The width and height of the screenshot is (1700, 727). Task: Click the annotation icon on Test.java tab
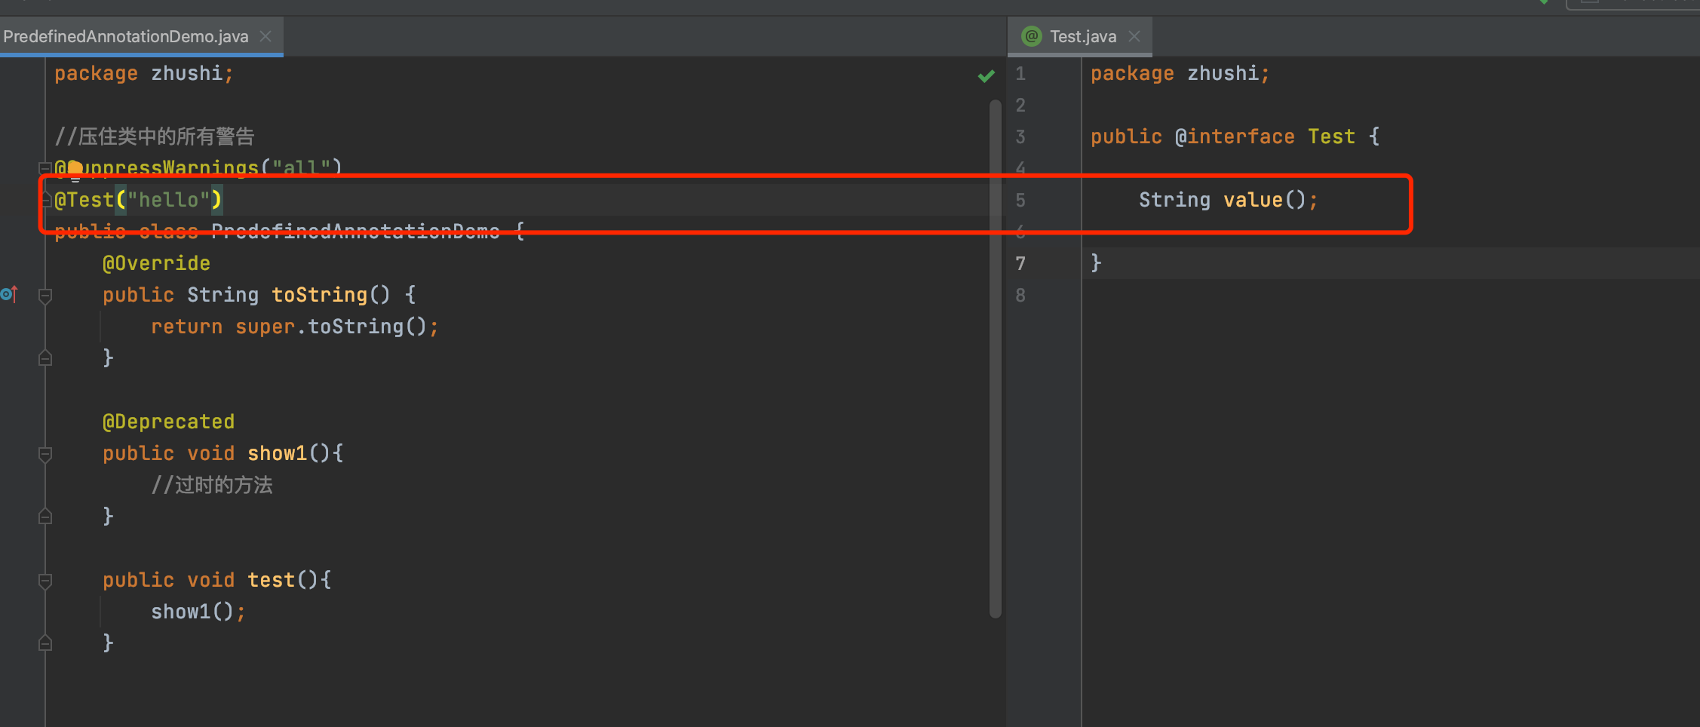pyautogui.click(x=1031, y=36)
